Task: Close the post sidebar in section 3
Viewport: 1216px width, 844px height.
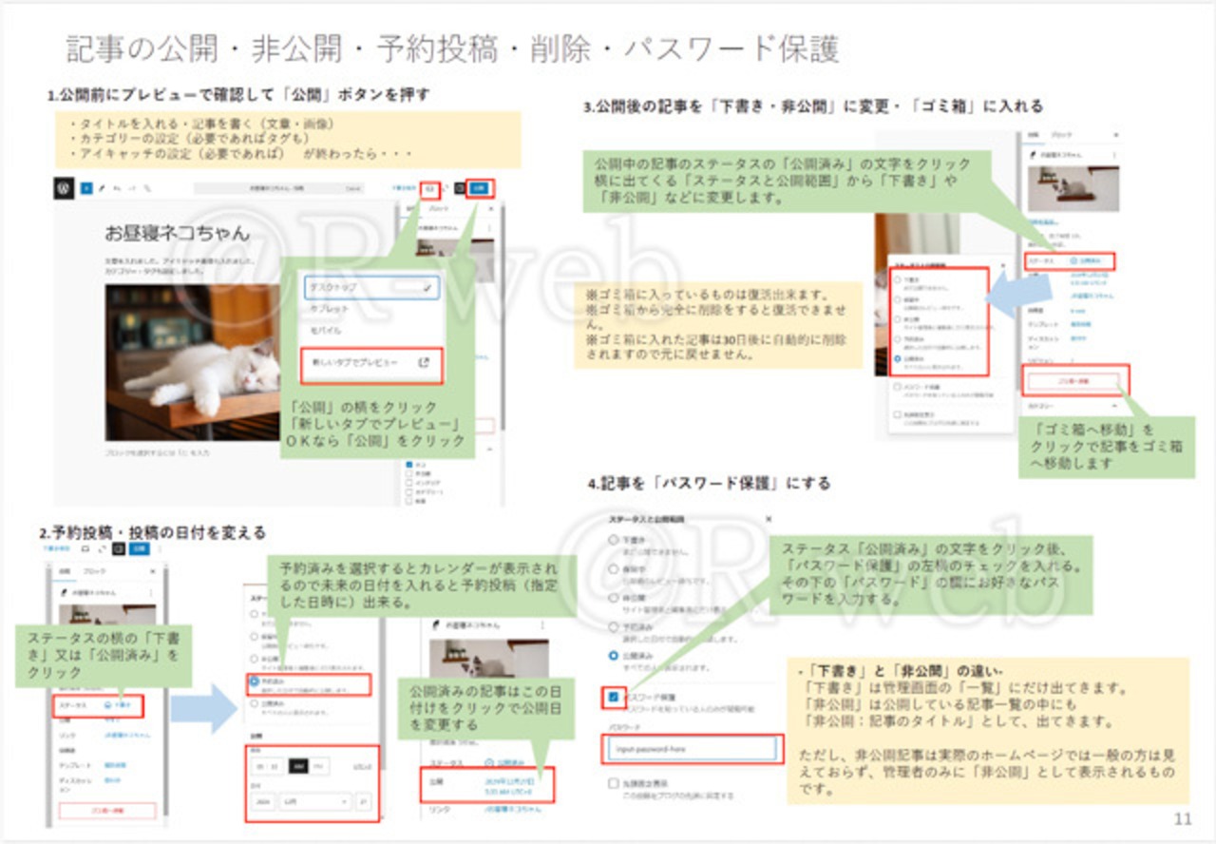Action: pos(1115,136)
